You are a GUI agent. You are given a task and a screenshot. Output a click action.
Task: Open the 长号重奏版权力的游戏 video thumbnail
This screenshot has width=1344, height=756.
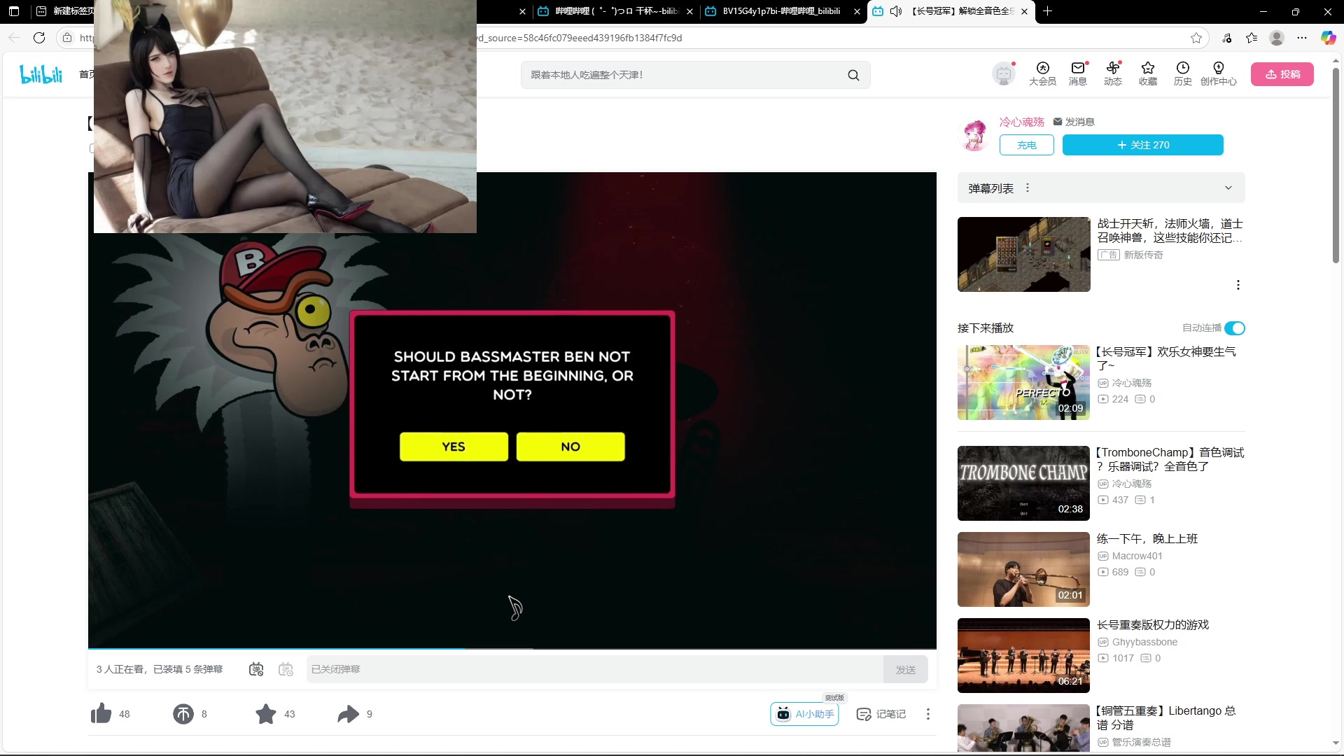click(1024, 655)
